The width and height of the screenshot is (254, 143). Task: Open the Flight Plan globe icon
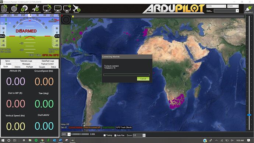pos(14,9)
